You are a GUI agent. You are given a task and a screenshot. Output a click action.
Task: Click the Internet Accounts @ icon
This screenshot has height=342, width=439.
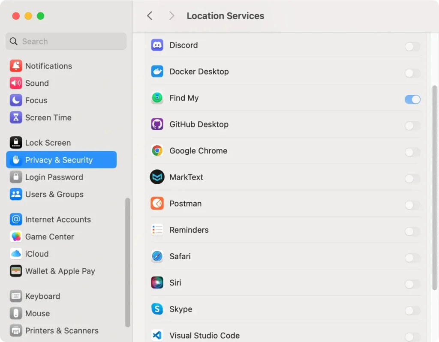[16, 219]
